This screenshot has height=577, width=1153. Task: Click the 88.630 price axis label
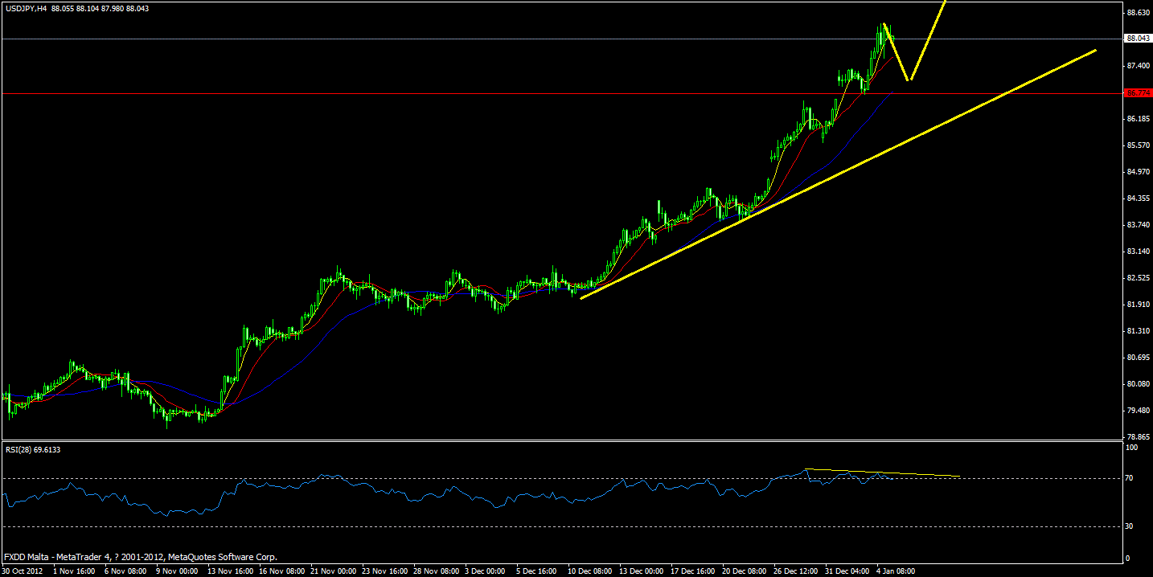(1137, 12)
